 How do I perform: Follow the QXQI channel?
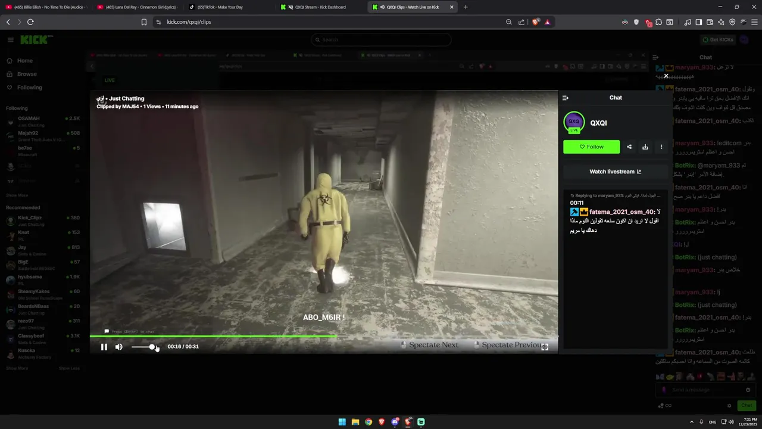click(x=591, y=147)
